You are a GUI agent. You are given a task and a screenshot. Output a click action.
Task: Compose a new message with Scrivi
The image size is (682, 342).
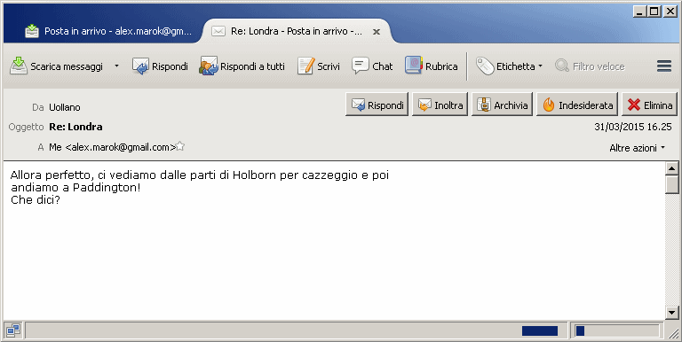[x=319, y=66]
